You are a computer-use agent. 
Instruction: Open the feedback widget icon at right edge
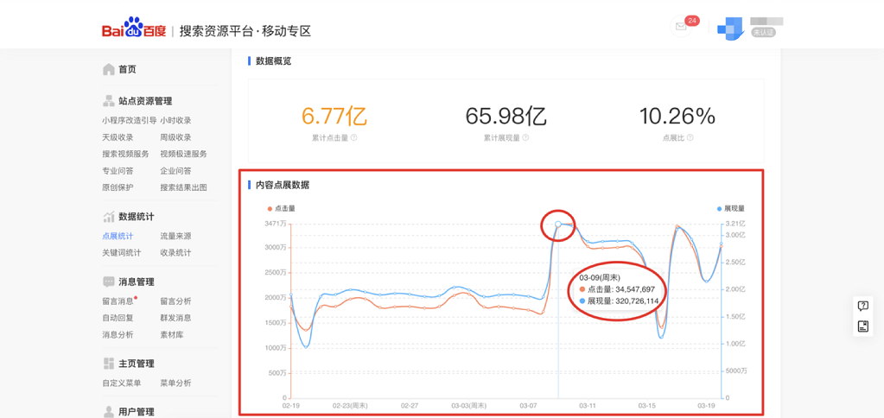click(x=862, y=326)
